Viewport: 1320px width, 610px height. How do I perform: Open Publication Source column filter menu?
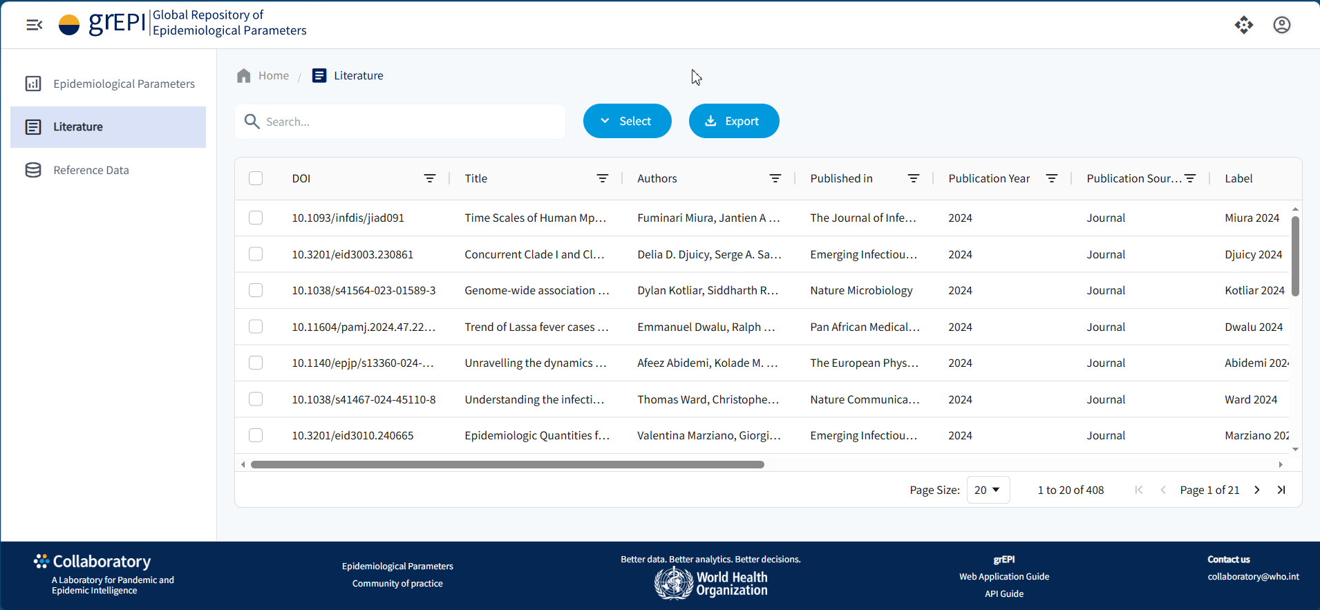tap(1189, 178)
